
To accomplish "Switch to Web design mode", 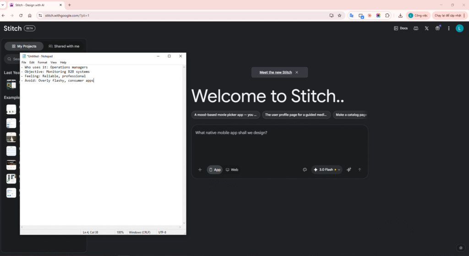I will 232,170.
